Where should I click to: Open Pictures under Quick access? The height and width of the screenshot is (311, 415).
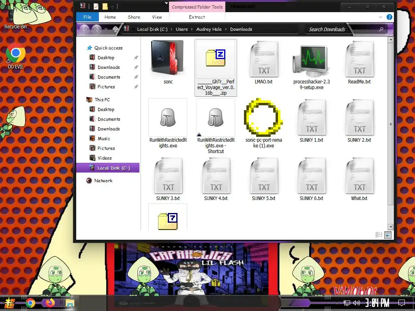(106, 87)
